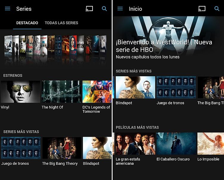Tap 'The Big Bang Theory' title text
The image size is (224, 180).
pyautogui.click(x=60, y=164)
